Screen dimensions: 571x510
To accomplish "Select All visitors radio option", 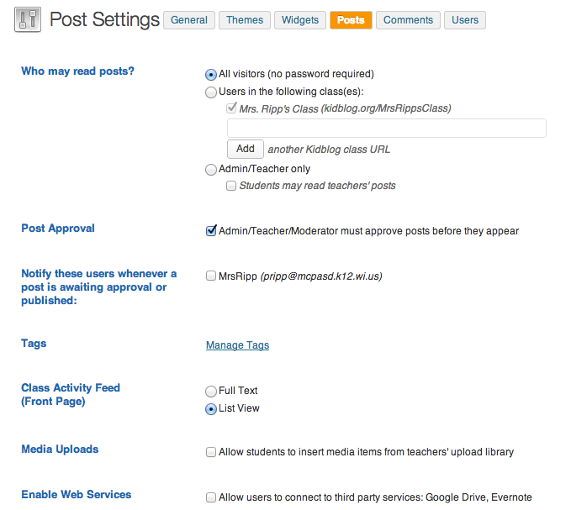I will pos(211,74).
